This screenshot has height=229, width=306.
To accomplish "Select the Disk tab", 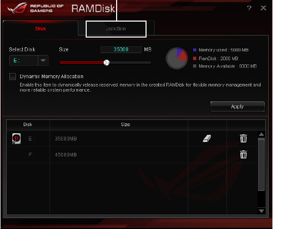I will tap(40, 29).
